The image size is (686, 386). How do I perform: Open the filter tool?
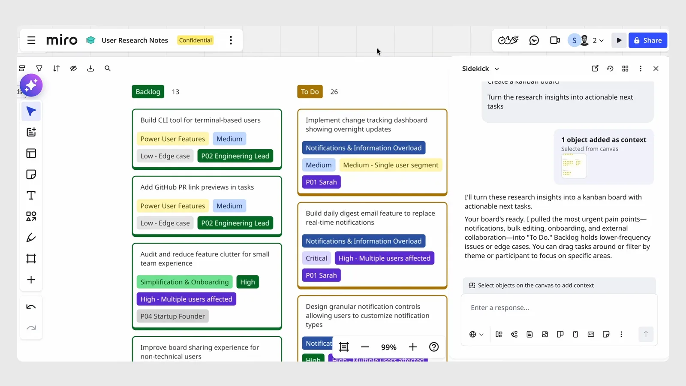tap(39, 68)
